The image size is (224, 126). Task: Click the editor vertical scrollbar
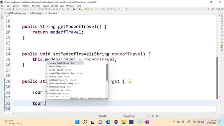pos(217,78)
